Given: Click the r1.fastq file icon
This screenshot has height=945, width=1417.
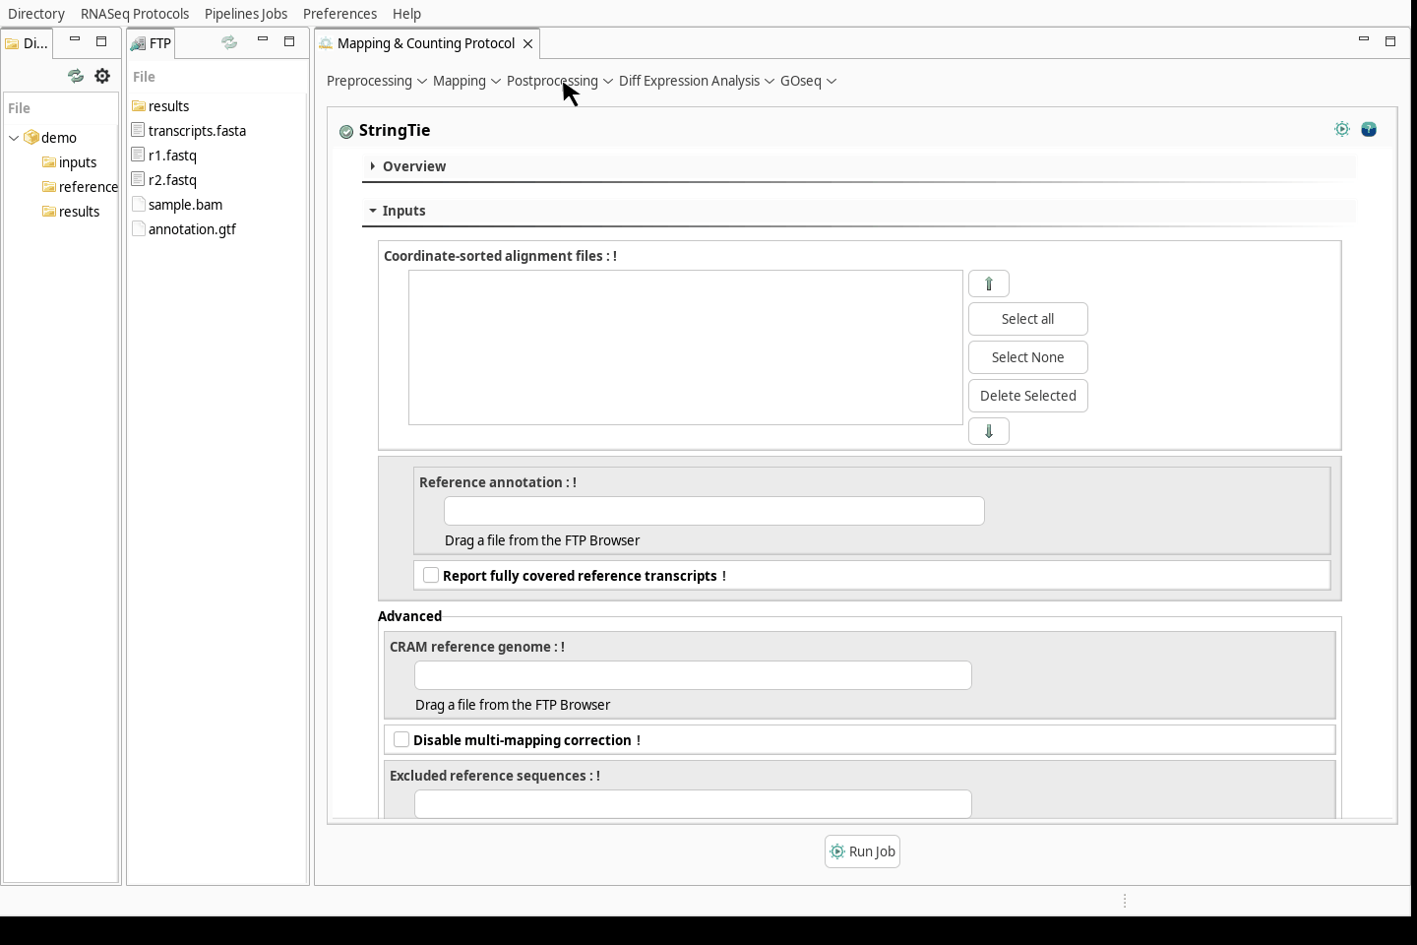Looking at the screenshot, I should point(139,155).
